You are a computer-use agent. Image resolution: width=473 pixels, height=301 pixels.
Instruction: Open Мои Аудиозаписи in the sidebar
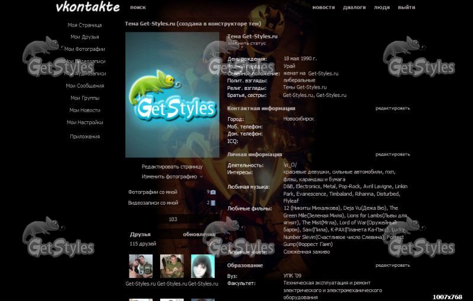click(x=85, y=73)
